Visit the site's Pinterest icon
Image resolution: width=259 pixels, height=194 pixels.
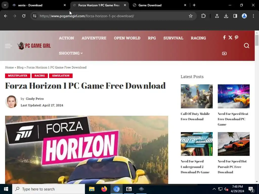(x=236, y=37)
